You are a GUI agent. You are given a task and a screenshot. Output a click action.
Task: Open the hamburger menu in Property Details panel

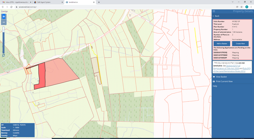tap(214, 11)
